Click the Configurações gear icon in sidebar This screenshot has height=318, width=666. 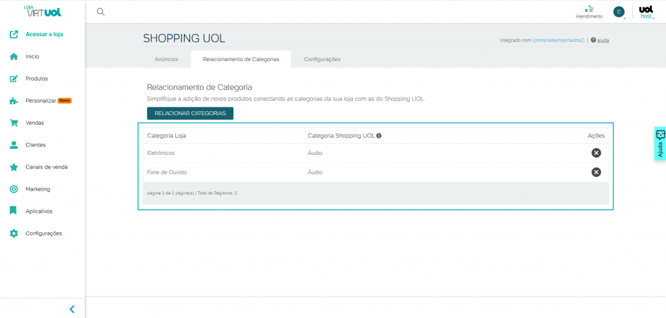pyautogui.click(x=14, y=233)
